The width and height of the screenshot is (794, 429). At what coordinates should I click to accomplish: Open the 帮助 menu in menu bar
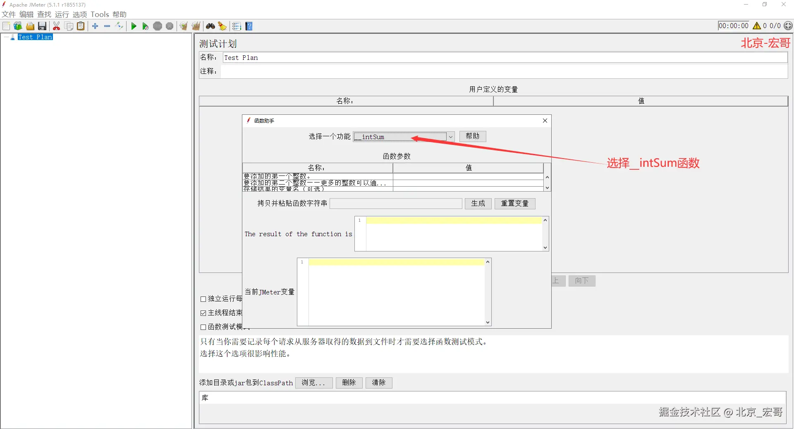click(x=120, y=14)
